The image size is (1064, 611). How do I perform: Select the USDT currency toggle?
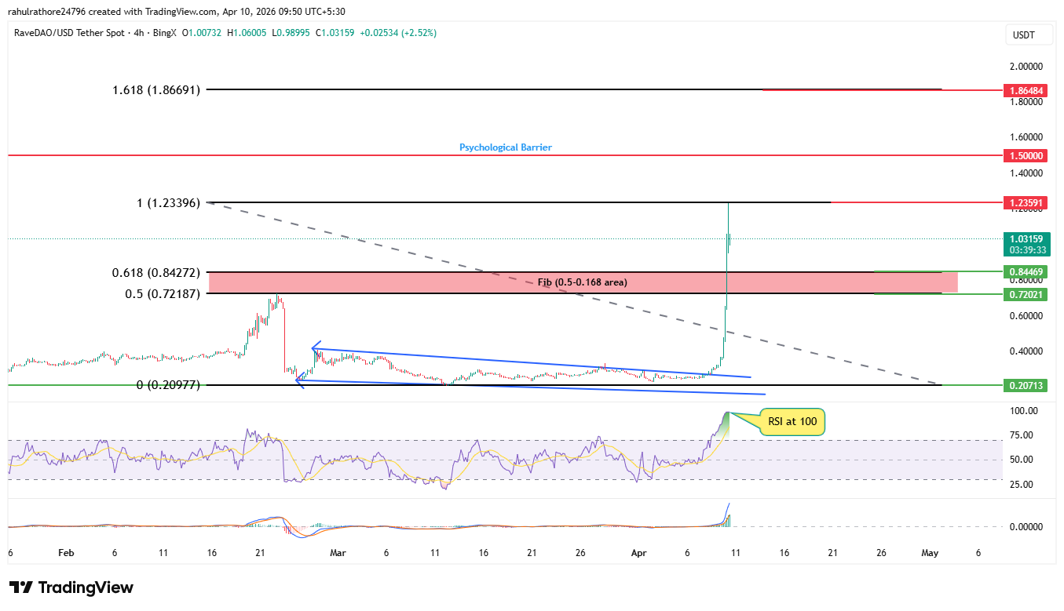click(1029, 35)
